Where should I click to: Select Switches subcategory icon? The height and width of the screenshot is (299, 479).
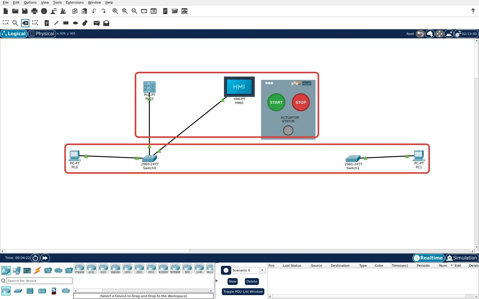18,291
